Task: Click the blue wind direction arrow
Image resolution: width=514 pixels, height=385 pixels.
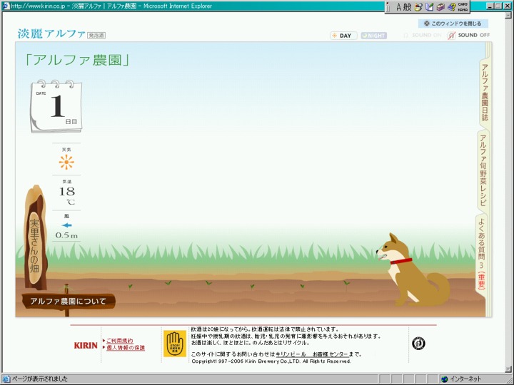Action: point(66,225)
